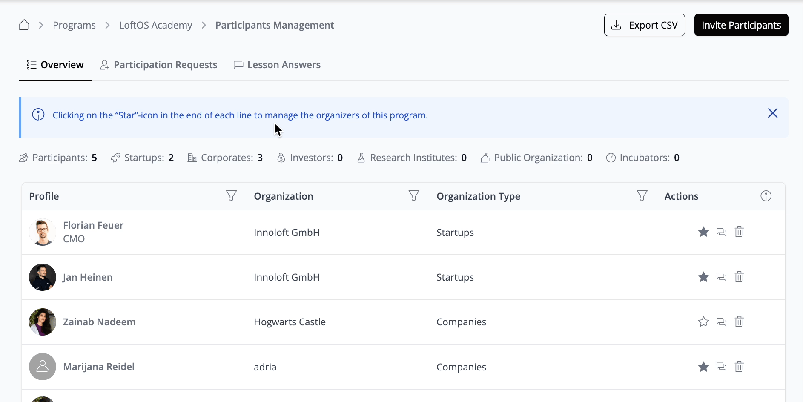Open the Profile column filter
This screenshot has height=402, width=803.
pos(231,196)
